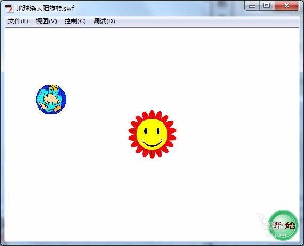Viewport: 304px width, 246px height.
Task: Click the green 开始 button
Action: click(283, 225)
